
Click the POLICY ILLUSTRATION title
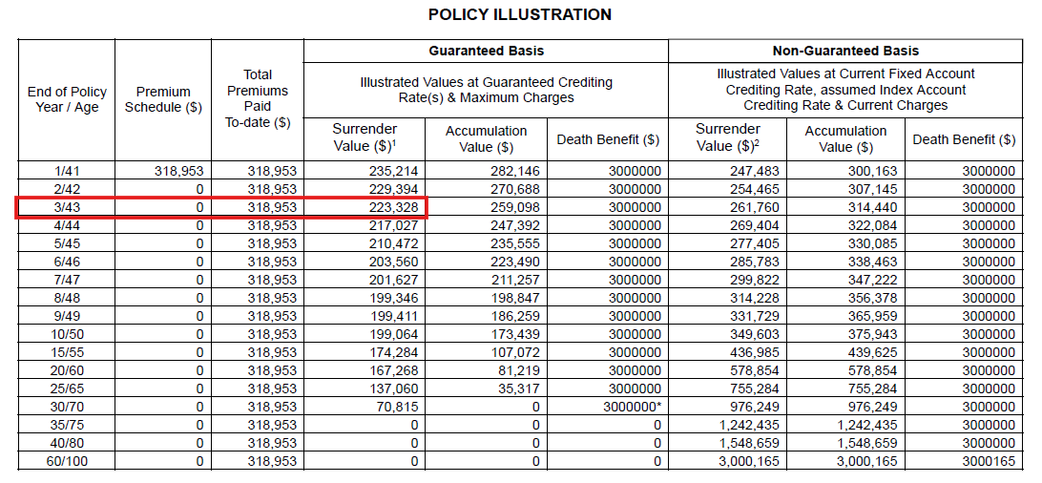(520, 14)
